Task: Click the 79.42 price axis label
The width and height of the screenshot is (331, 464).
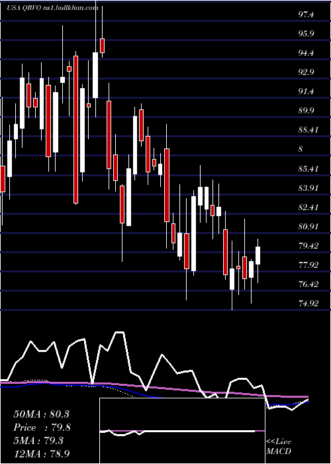Action: tap(308, 246)
